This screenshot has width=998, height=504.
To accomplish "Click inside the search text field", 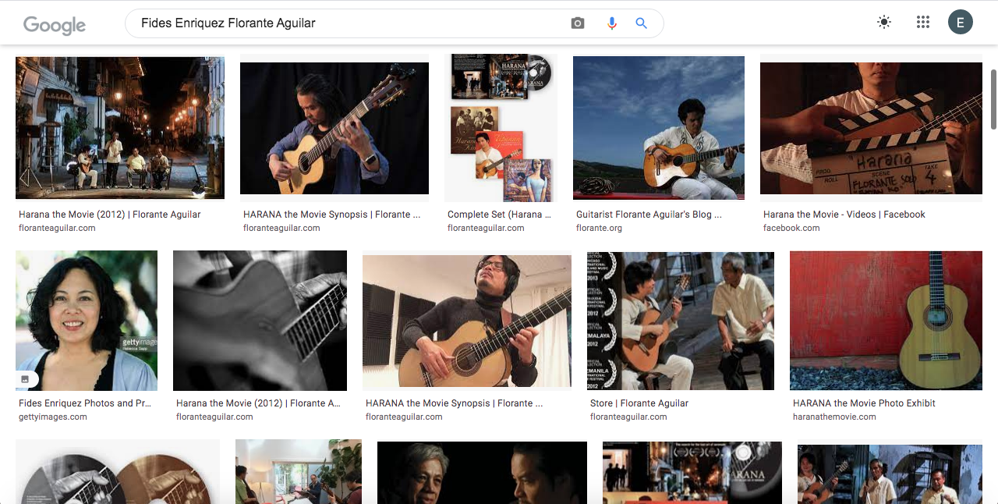I will [x=351, y=23].
